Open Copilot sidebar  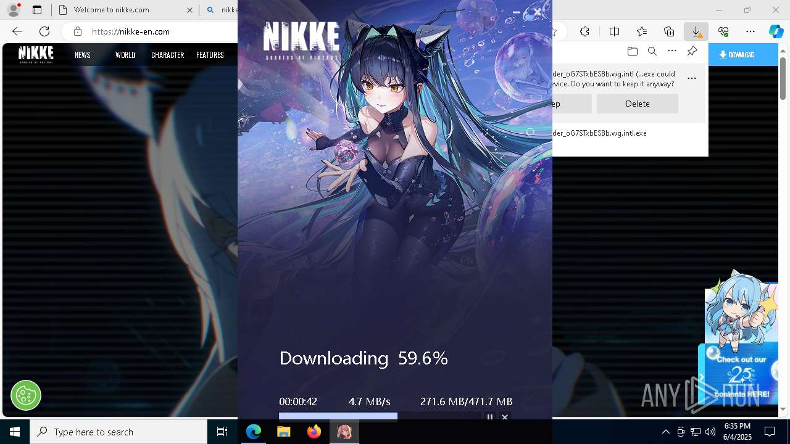(776, 31)
